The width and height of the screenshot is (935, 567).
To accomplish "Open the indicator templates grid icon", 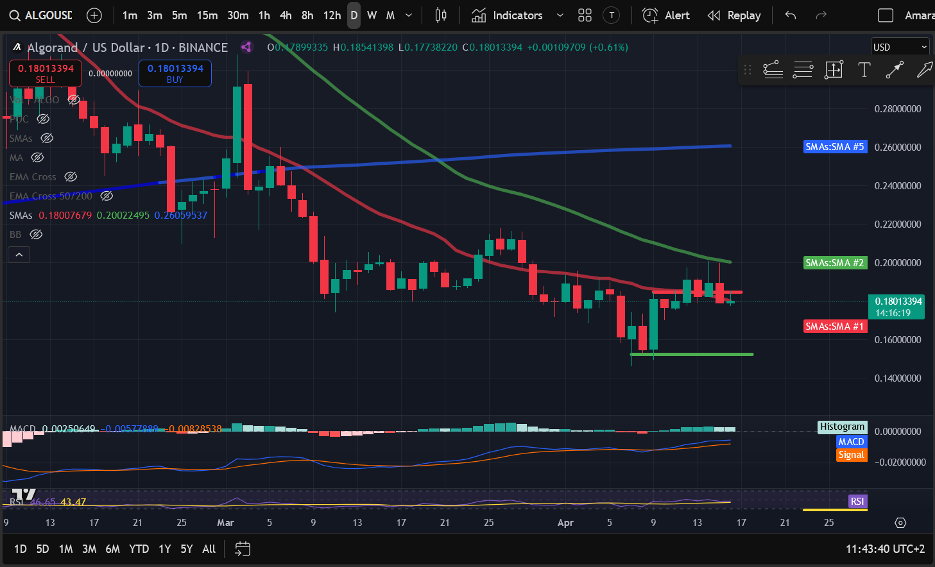I will 585,15.
